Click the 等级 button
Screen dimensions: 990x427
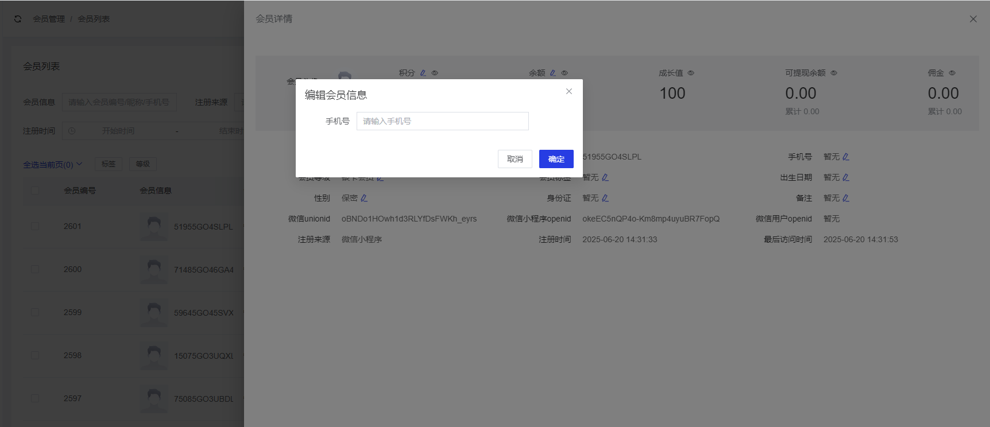[143, 164]
